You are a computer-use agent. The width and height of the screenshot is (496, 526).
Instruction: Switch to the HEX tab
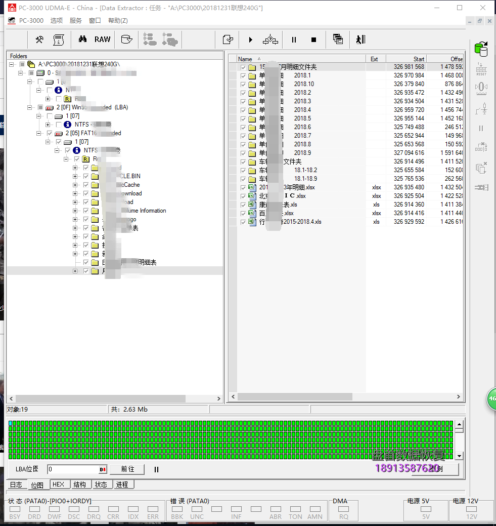pos(58,484)
